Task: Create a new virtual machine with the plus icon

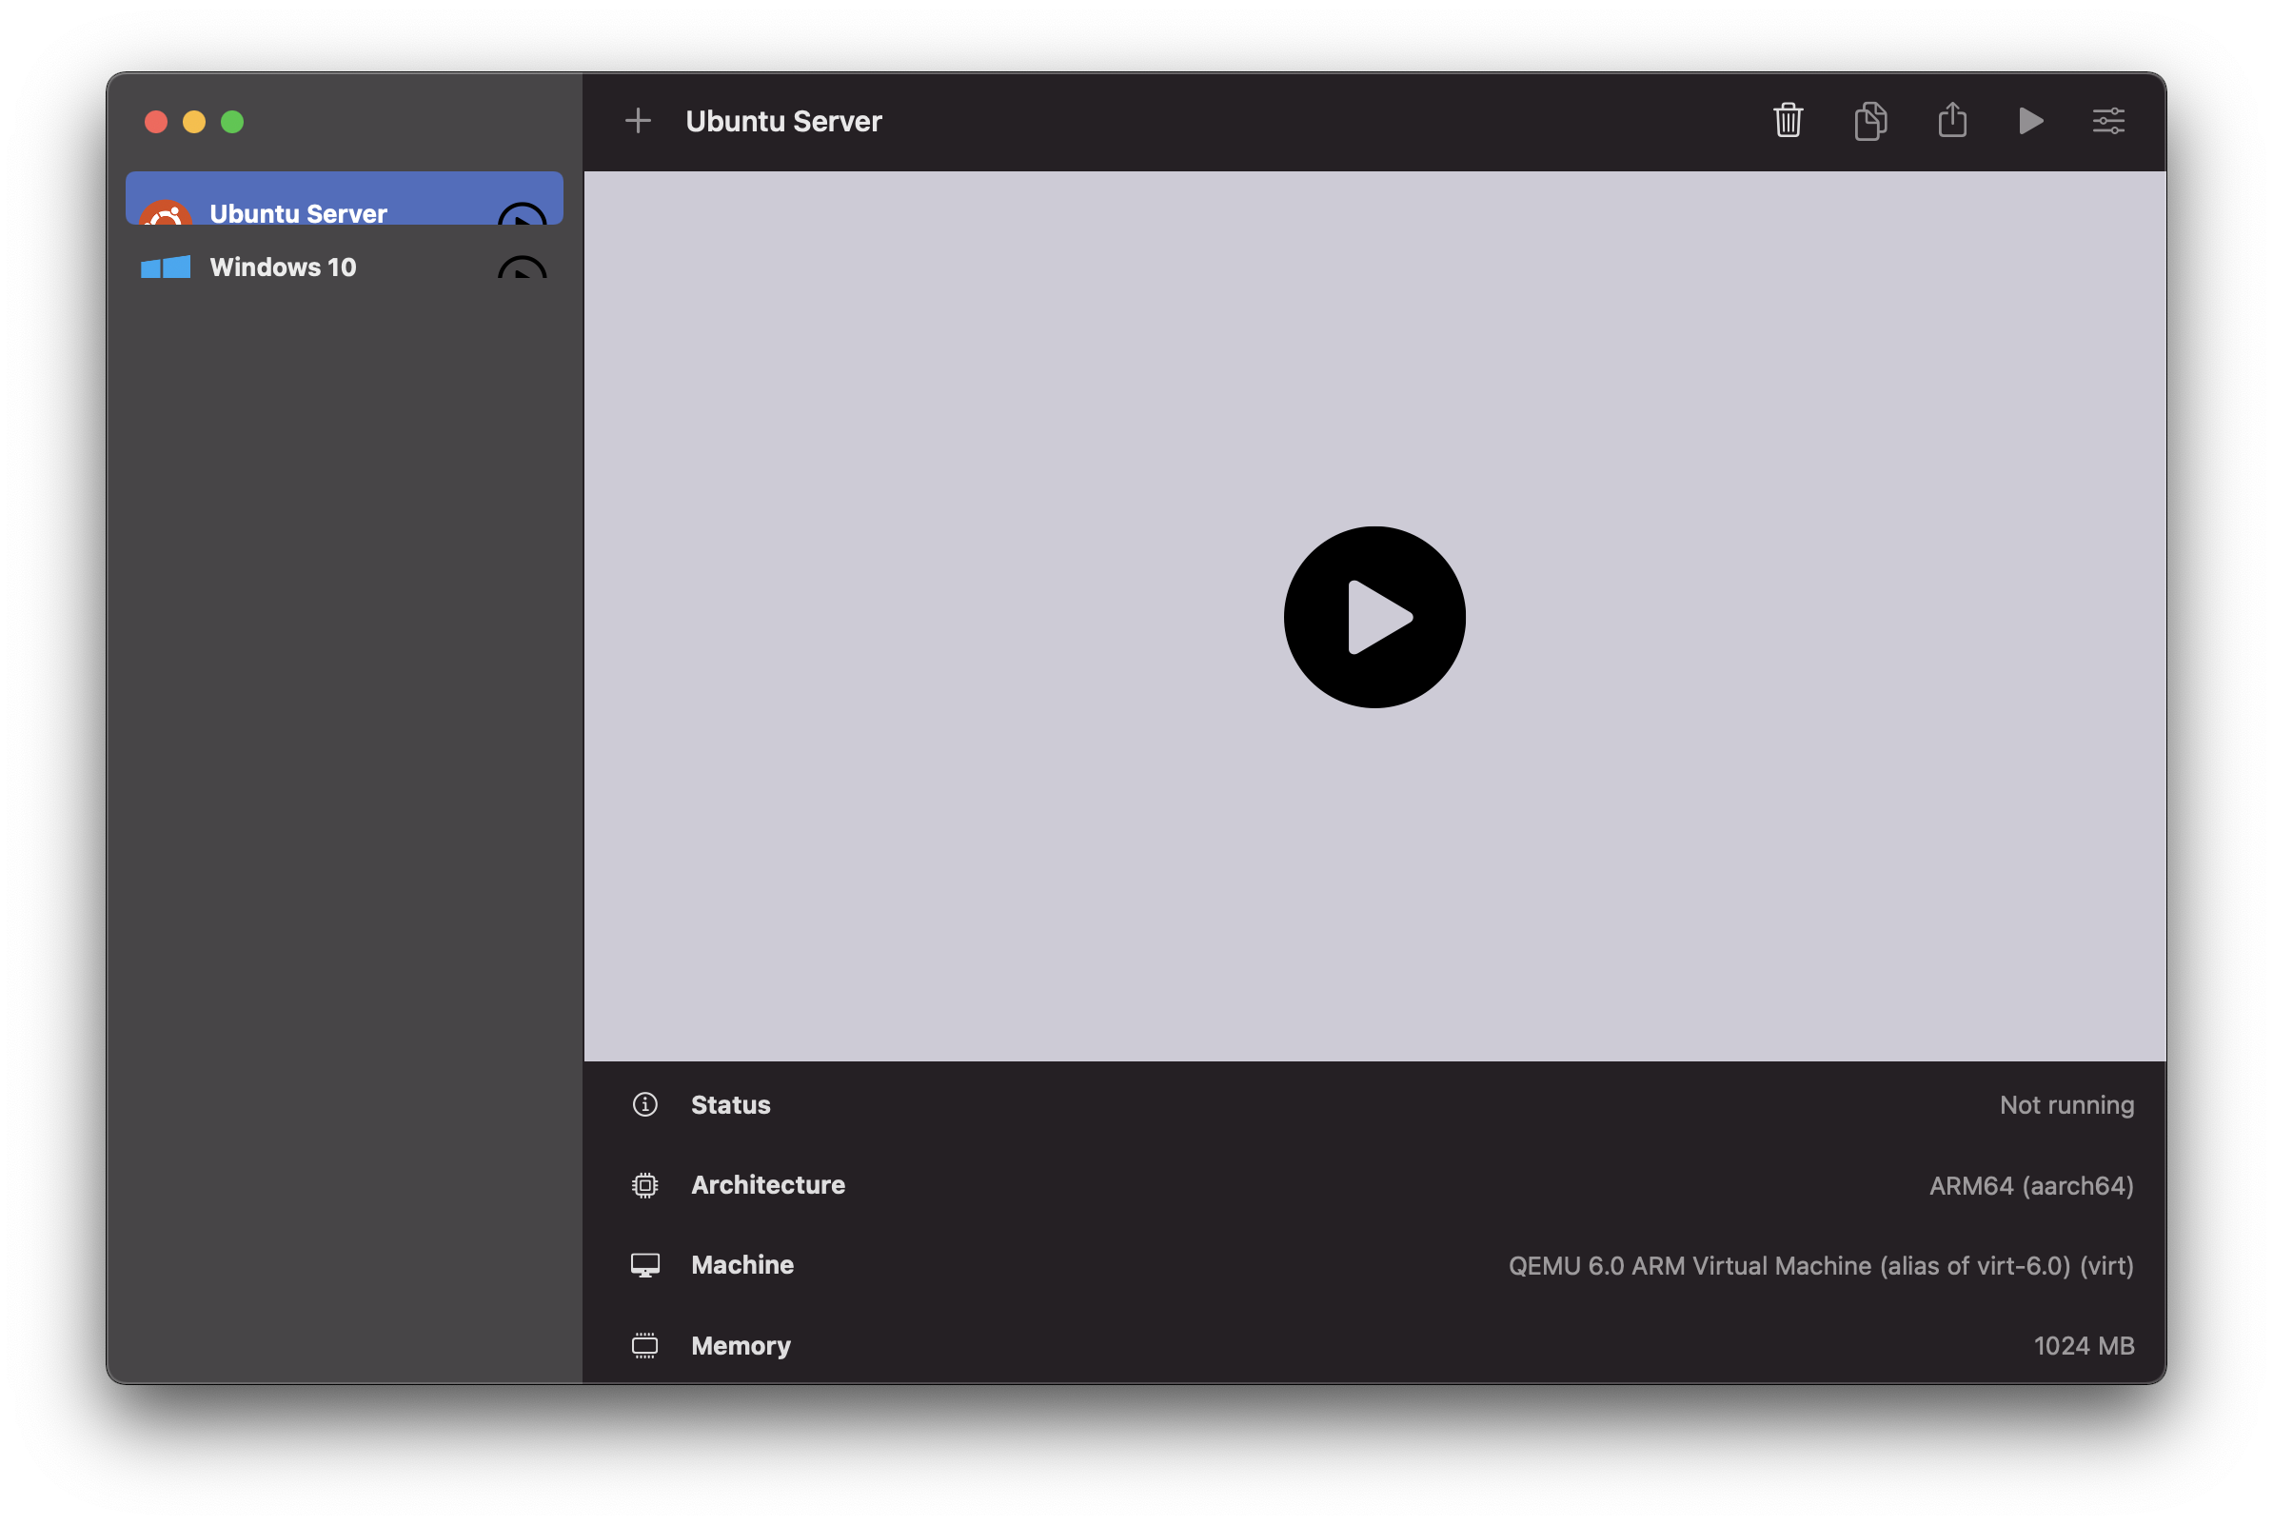Action: point(639,121)
